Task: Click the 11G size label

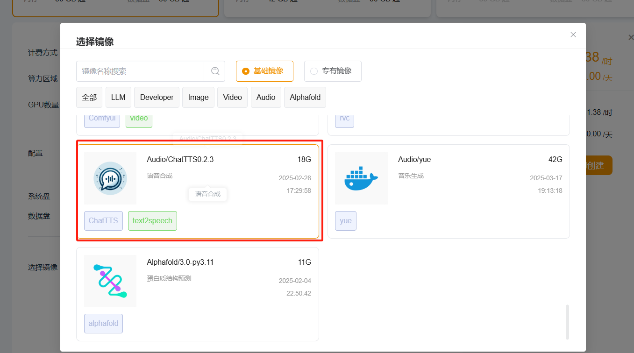Action: click(x=304, y=262)
